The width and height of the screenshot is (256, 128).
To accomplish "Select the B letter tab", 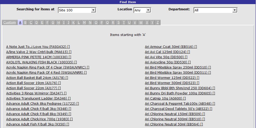I will point(25,22).
